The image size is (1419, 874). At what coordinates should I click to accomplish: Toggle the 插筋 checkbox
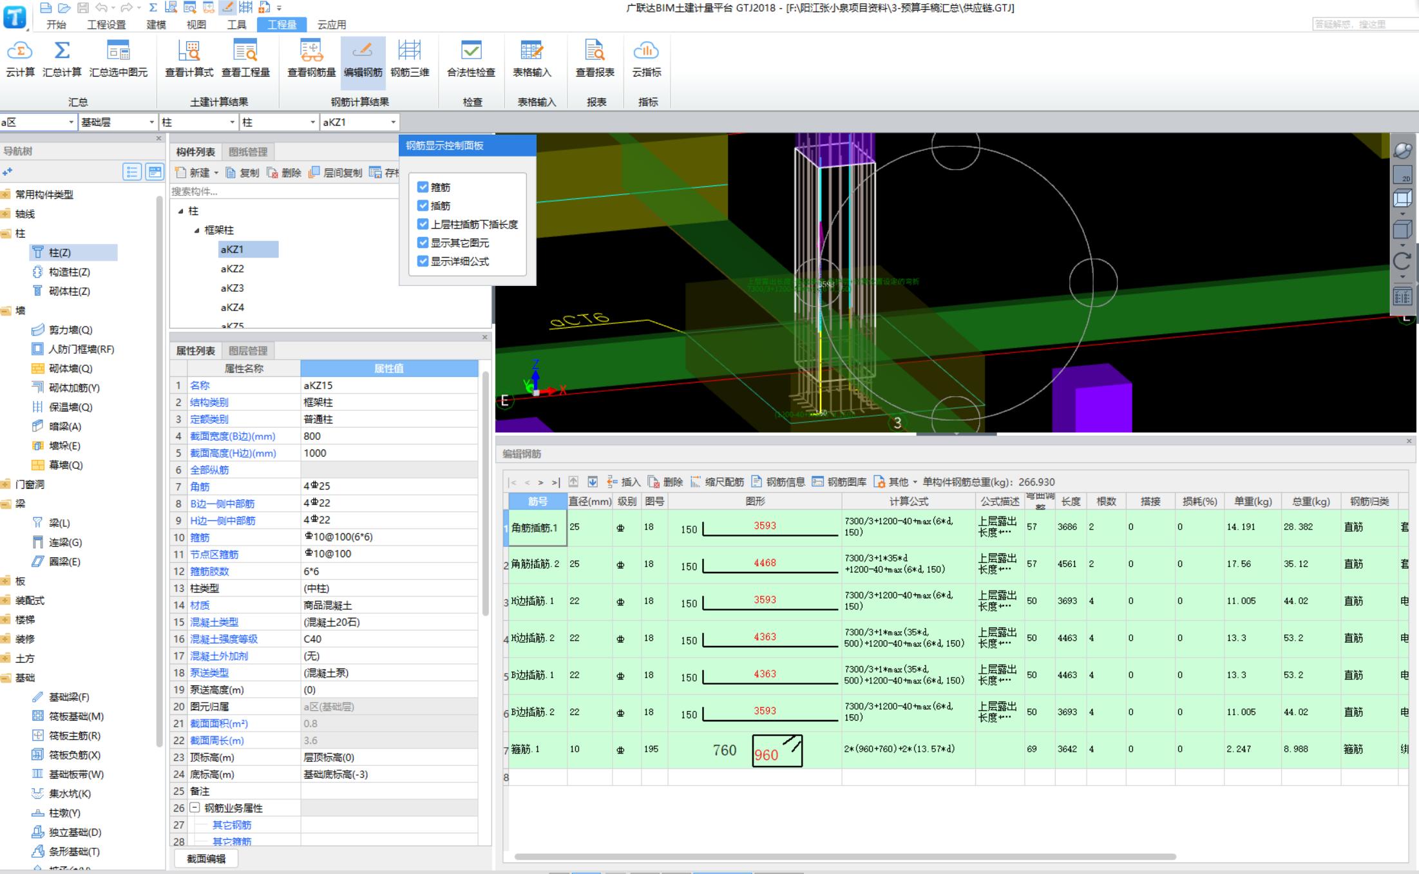click(423, 205)
